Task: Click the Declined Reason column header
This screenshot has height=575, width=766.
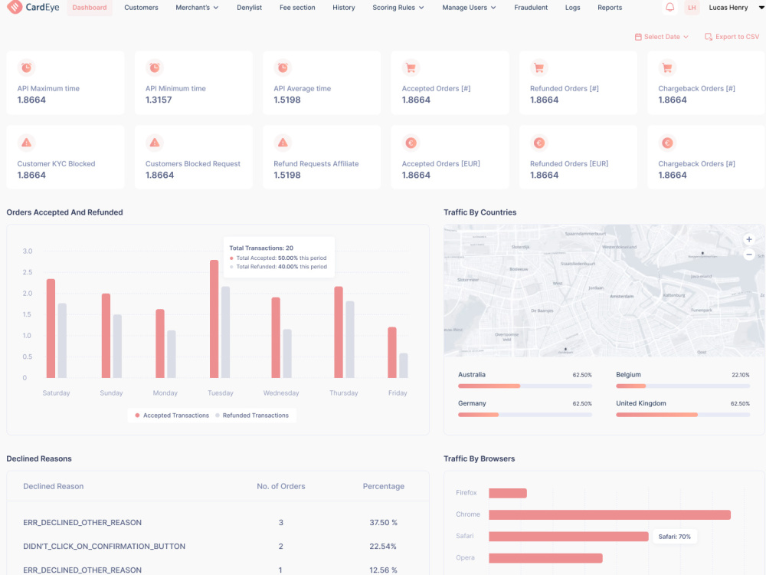Action: coord(54,486)
